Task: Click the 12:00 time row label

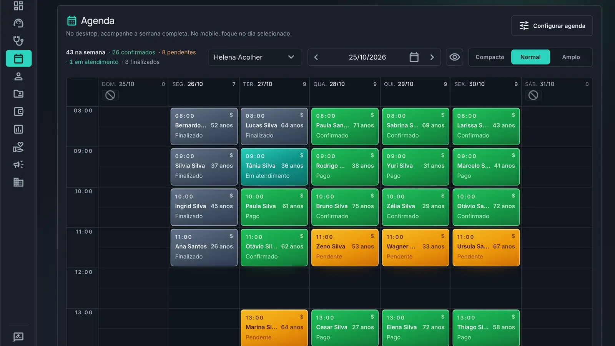Action: [x=83, y=272]
